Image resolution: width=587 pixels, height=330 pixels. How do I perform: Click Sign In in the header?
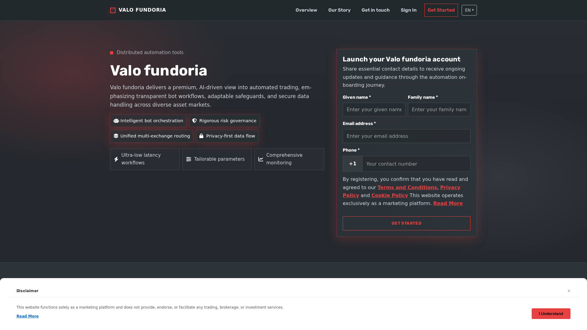[x=408, y=10]
